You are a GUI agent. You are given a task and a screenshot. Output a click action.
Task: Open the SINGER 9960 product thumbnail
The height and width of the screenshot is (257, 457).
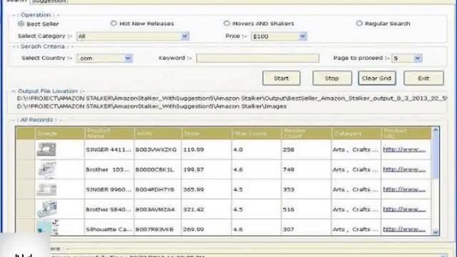point(46,189)
